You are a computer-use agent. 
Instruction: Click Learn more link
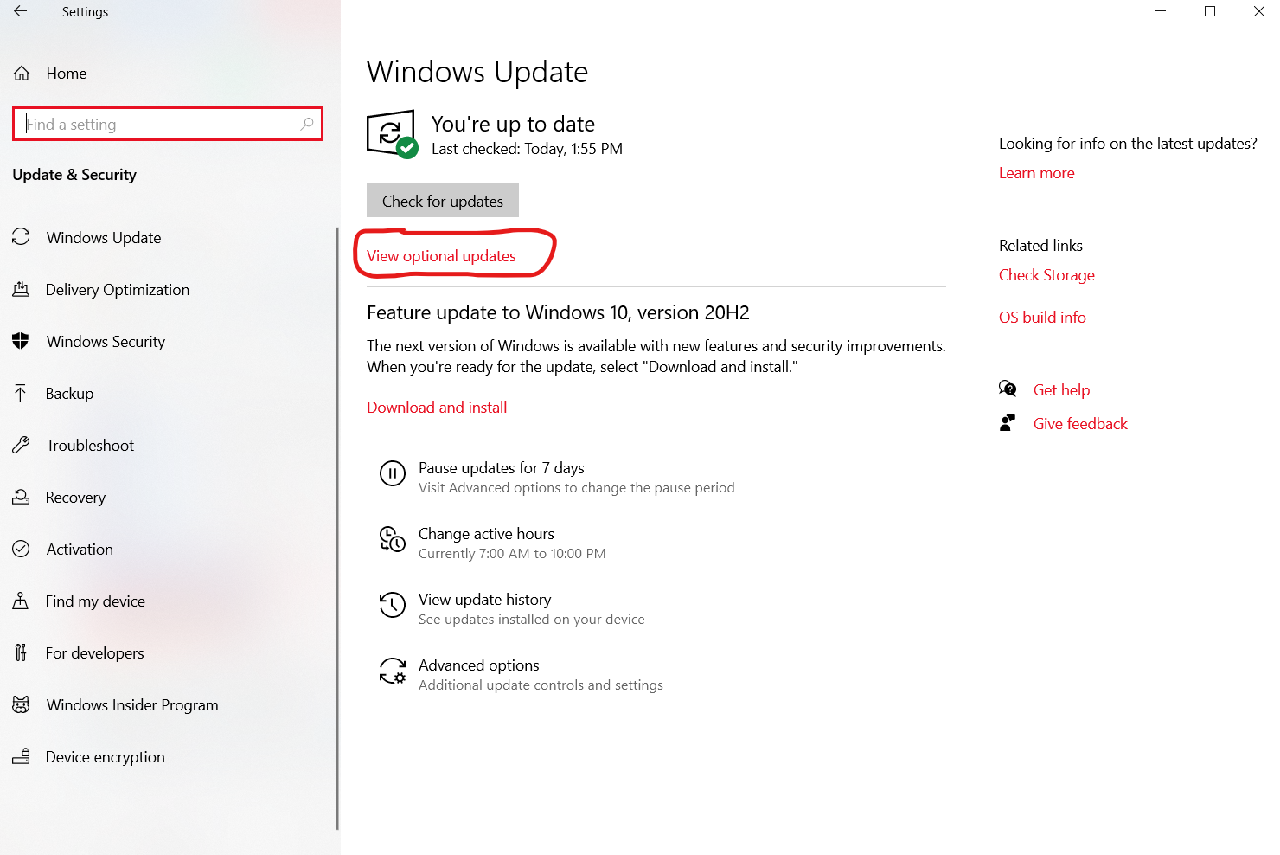tap(1037, 173)
